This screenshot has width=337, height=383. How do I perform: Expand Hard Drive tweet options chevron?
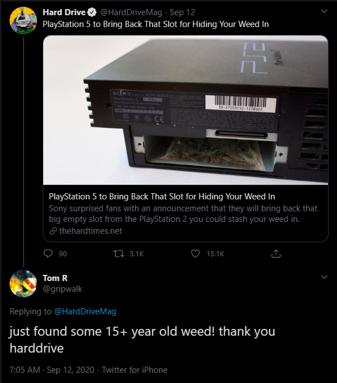click(x=324, y=11)
